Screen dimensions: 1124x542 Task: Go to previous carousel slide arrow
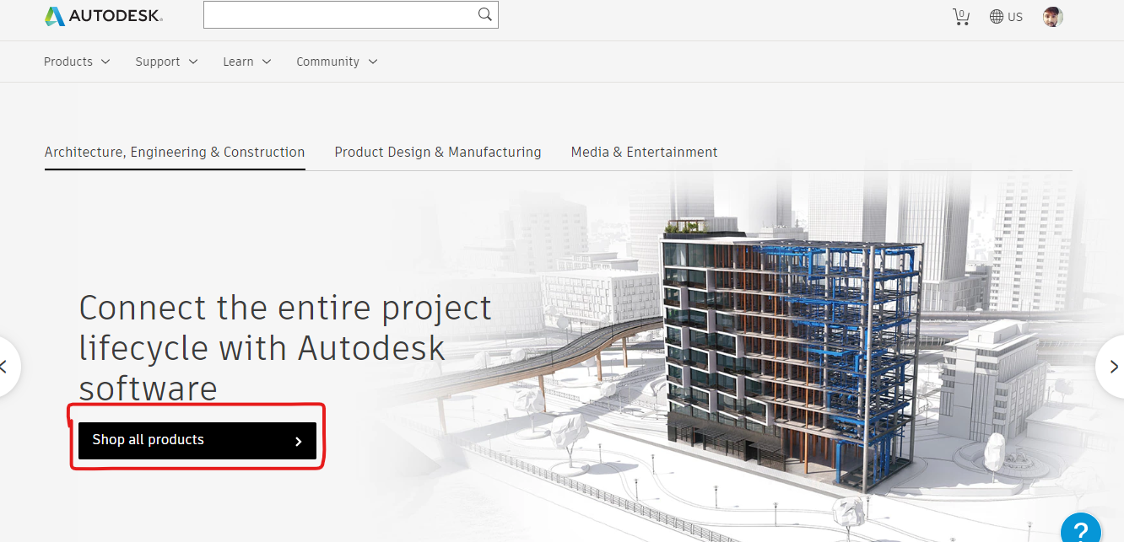click(x=7, y=367)
